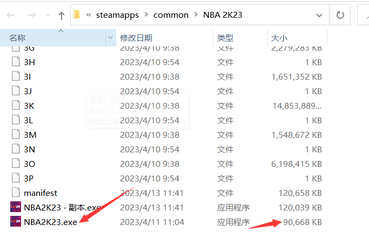This screenshot has height=232, width=369.
Task: Select manifest file icon
Action: (16, 193)
